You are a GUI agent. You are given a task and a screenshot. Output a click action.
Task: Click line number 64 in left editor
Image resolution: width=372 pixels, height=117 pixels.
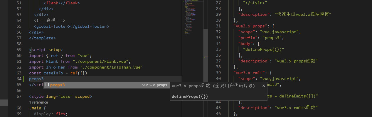[19, 79]
